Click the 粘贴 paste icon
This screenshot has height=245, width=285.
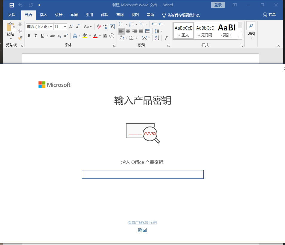[x=11, y=27]
